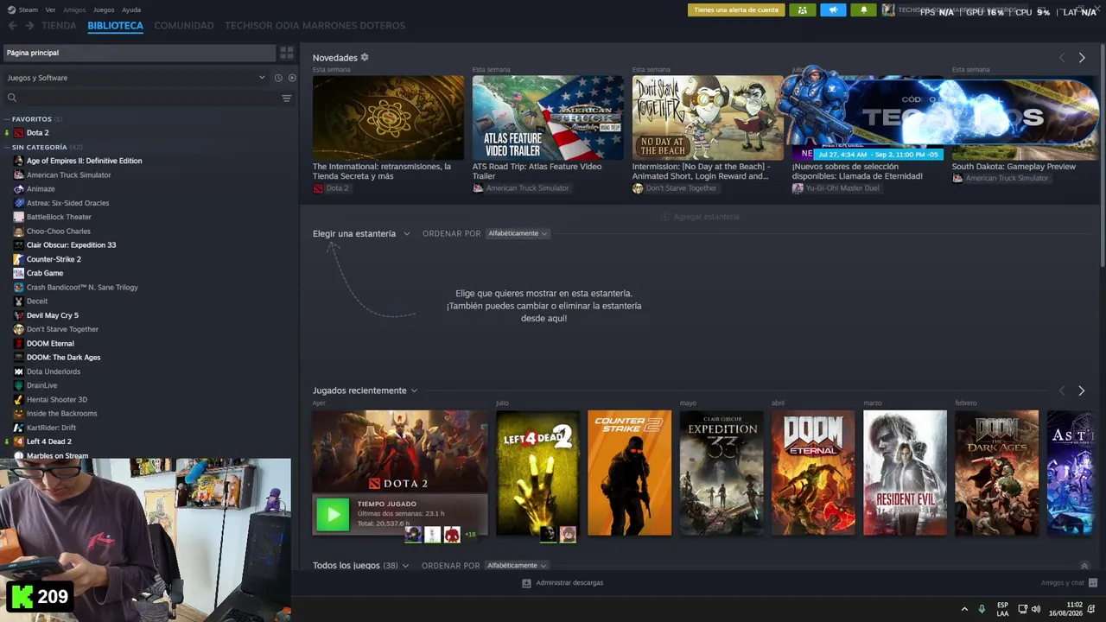Open the green friends activity button

[802, 10]
